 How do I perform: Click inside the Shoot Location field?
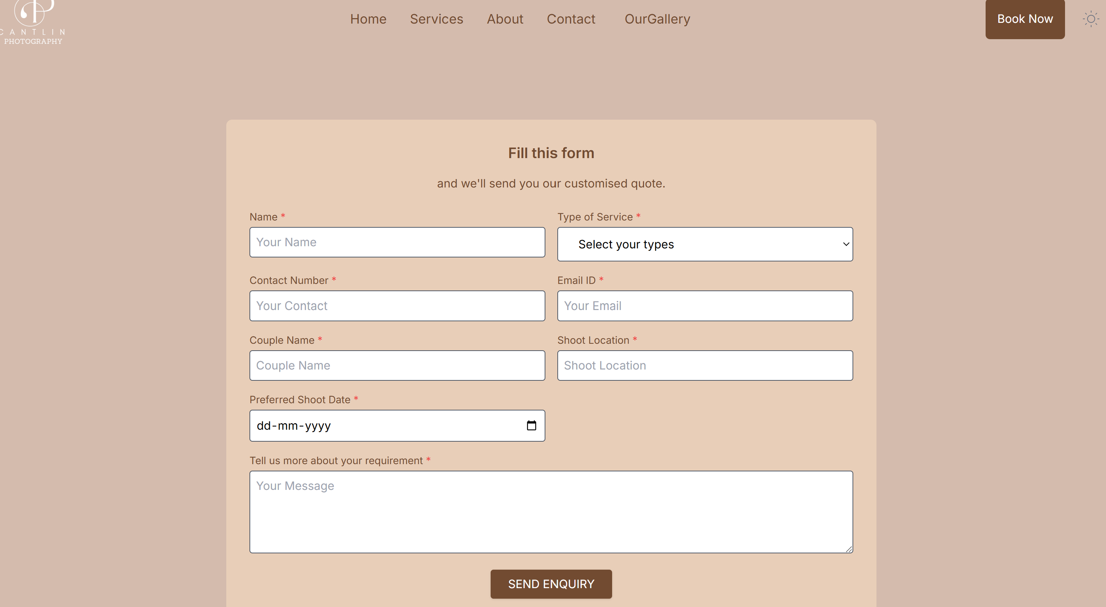(705, 365)
